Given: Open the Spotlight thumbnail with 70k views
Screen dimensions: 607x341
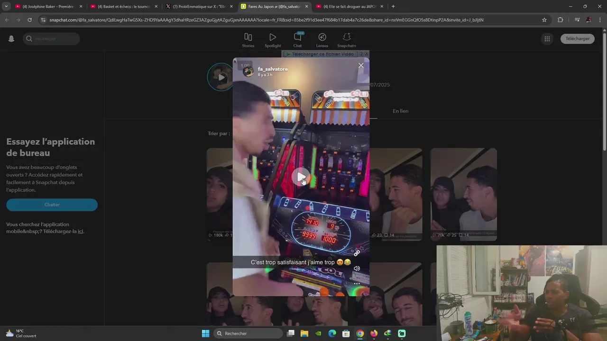Looking at the screenshot, I should point(463,194).
